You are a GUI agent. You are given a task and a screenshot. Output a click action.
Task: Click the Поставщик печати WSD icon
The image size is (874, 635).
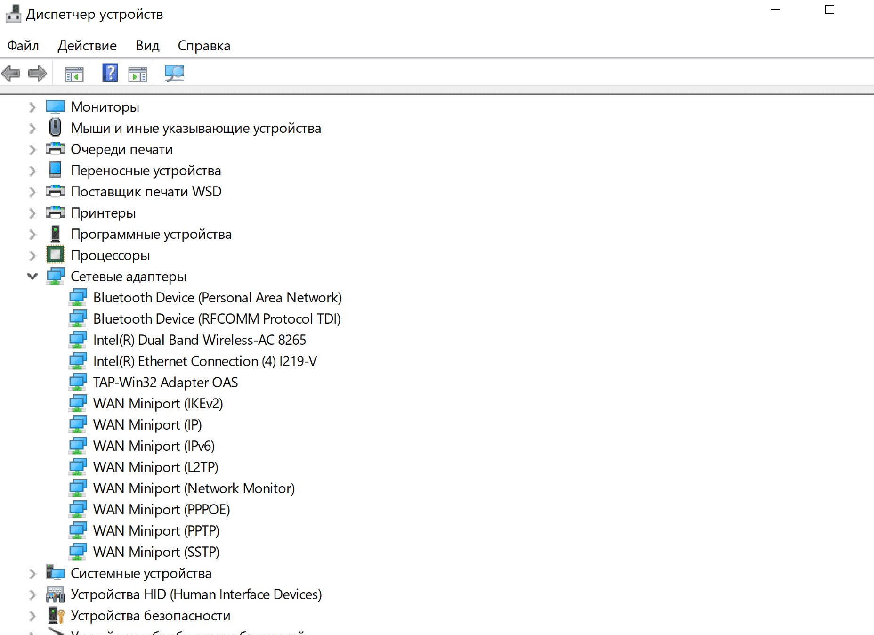[x=55, y=191]
